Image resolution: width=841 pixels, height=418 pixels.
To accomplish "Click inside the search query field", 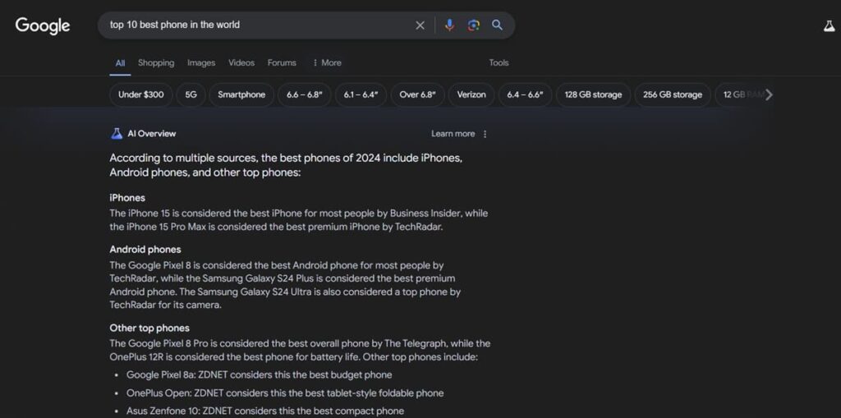I will tap(255, 25).
